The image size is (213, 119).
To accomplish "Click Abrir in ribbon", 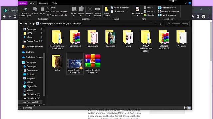I will click(148, 8).
